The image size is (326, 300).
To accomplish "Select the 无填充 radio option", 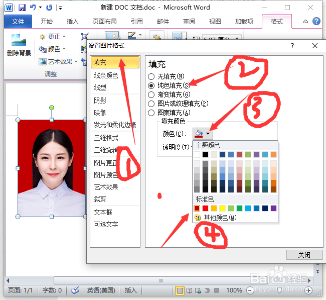I will point(151,77).
